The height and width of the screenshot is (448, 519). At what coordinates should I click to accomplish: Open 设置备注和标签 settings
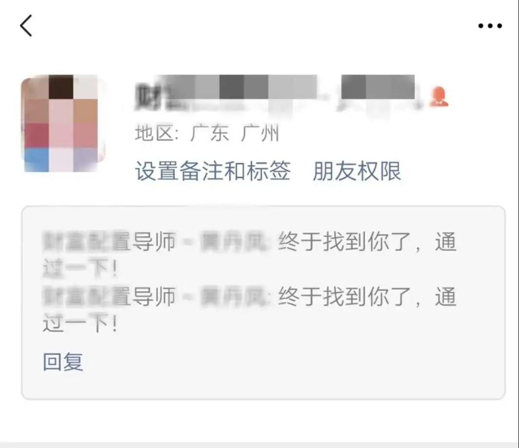213,171
